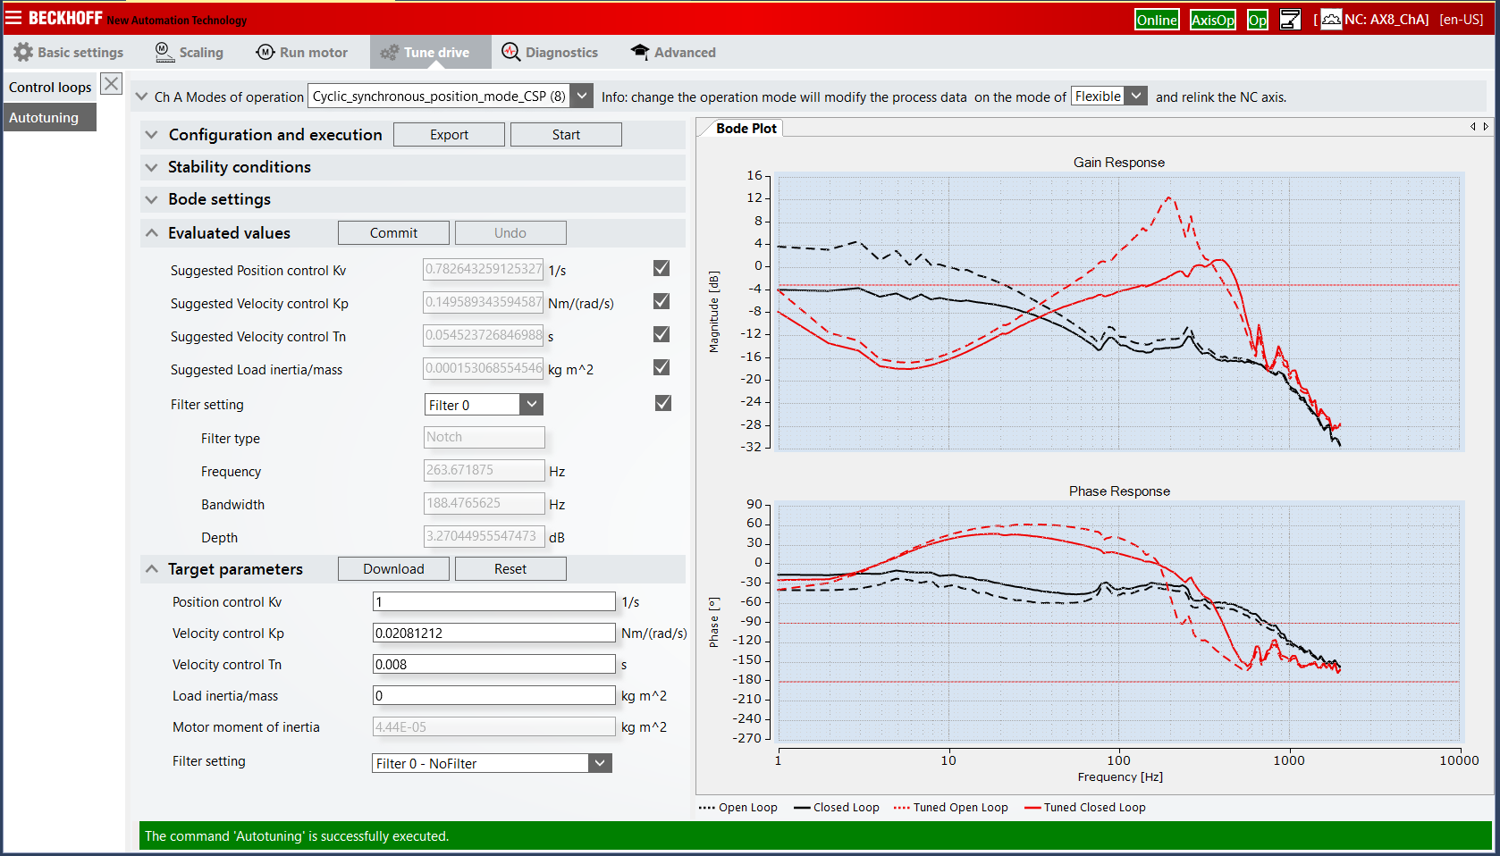
Task: Click the Suggested Position control Kv value
Action: click(483, 269)
